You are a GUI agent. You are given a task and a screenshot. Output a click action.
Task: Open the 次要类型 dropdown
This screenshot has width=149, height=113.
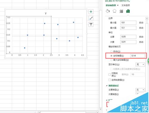click(x=140, y=94)
